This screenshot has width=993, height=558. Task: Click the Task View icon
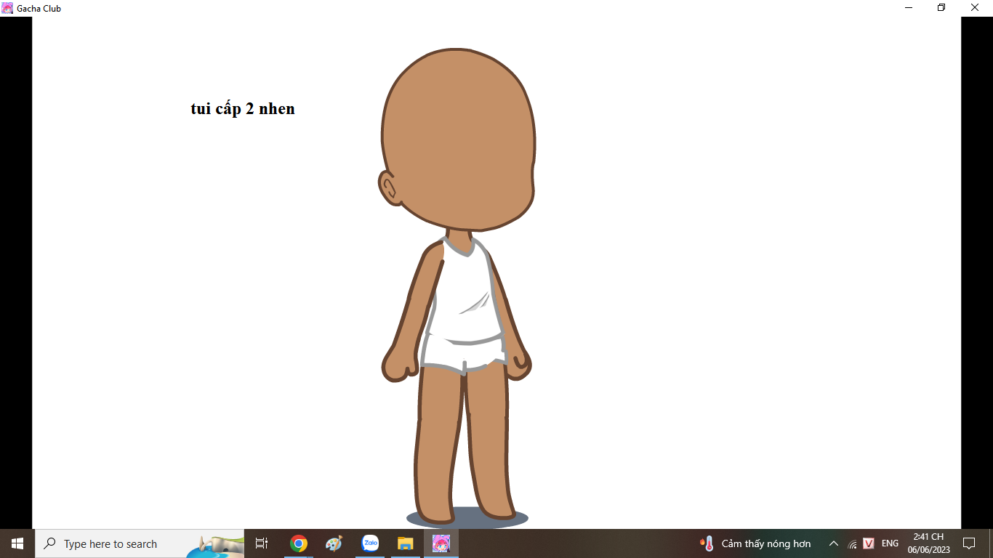coord(262,543)
